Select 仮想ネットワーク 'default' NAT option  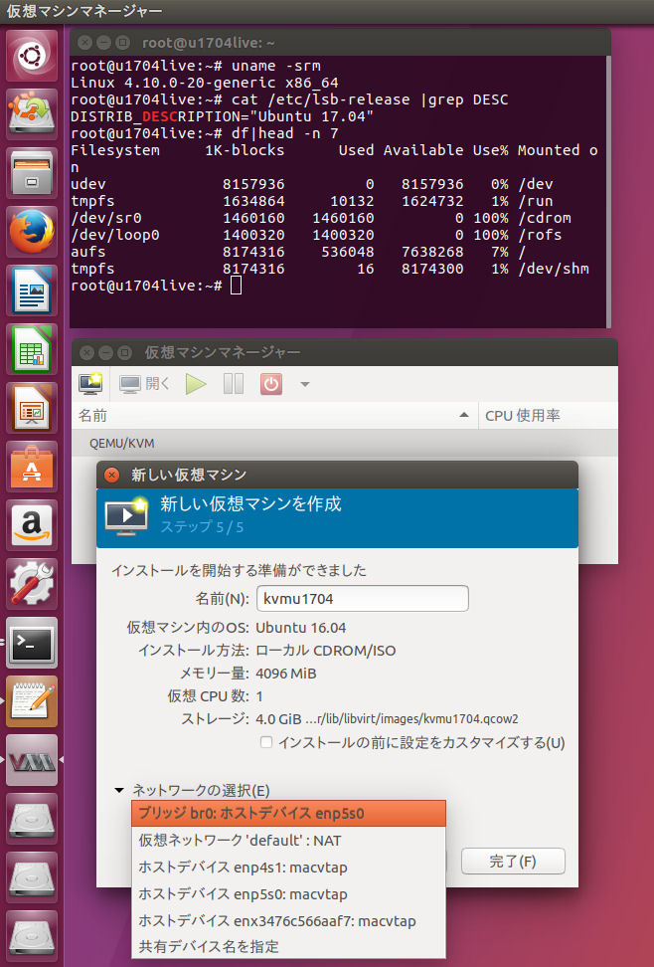tap(288, 841)
